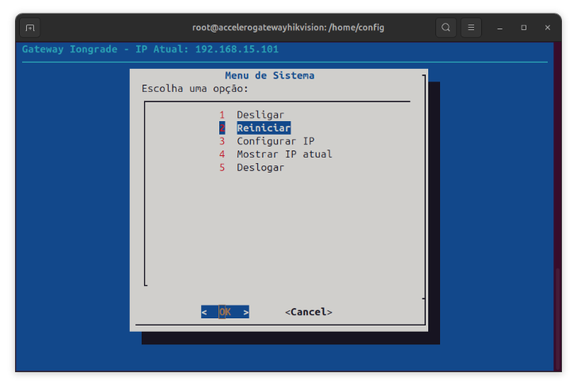Screen dimensions: 577x388
Task: Select the Desligar menu option
Action: [252, 115]
